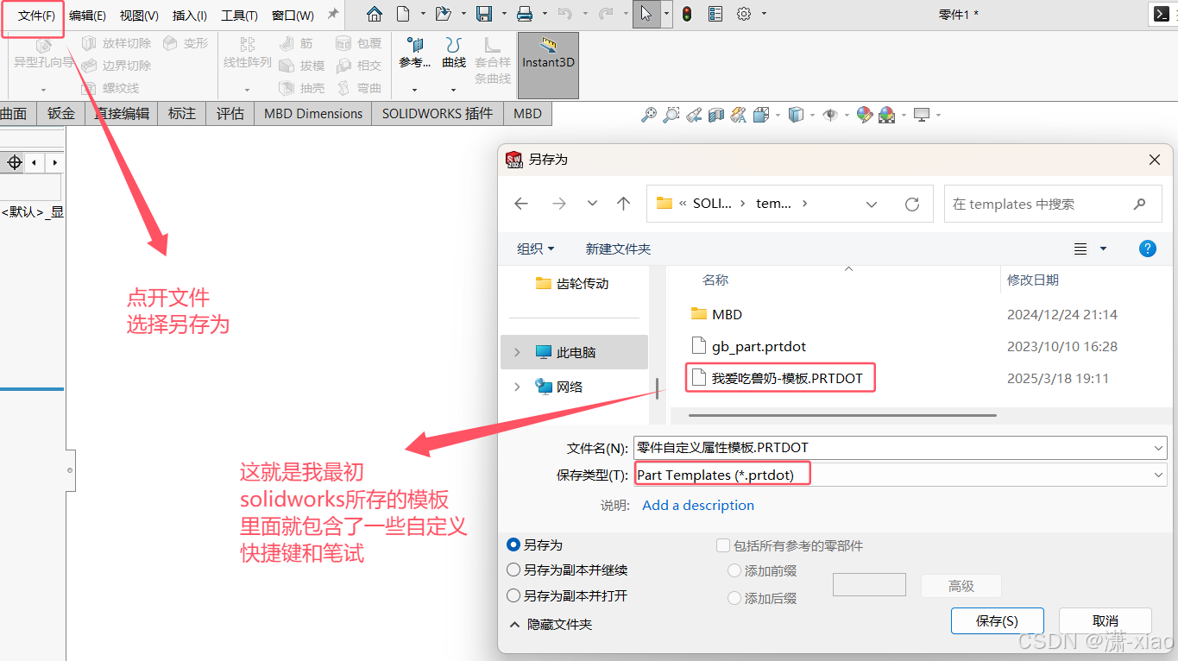The height and width of the screenshot is (661, 1178).
Task: Expand the 此电脑 tree node
Action: (518, 352)
